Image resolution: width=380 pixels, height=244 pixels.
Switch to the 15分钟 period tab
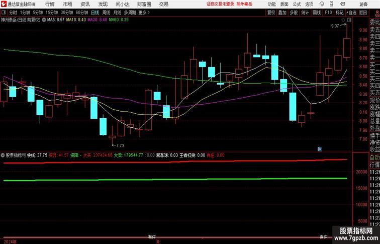point(52,13)
